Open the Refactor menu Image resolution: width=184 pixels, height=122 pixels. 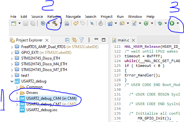click(x=54, y=17)
